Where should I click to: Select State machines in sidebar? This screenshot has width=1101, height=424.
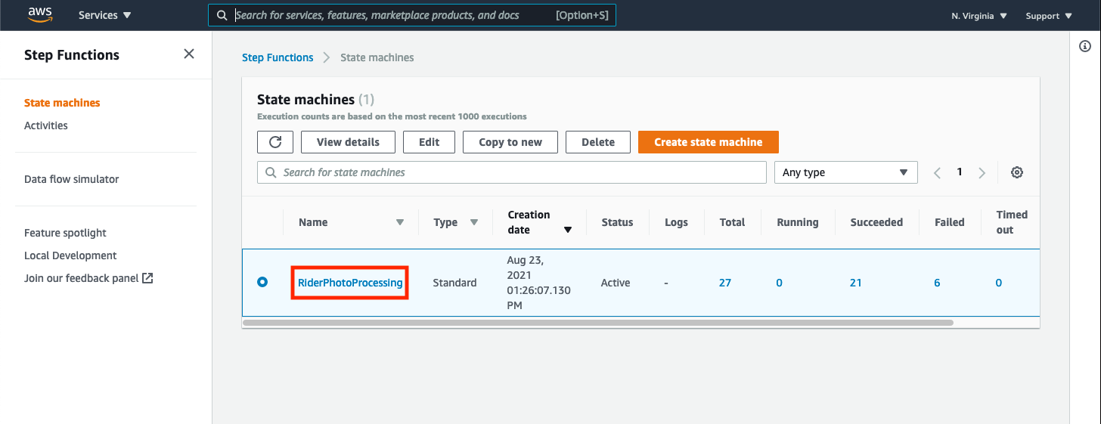point(62,103)
